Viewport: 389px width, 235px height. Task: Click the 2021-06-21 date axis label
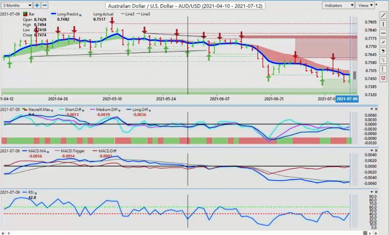click(274, 99)
